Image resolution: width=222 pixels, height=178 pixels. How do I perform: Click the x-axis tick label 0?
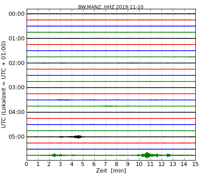27,164
